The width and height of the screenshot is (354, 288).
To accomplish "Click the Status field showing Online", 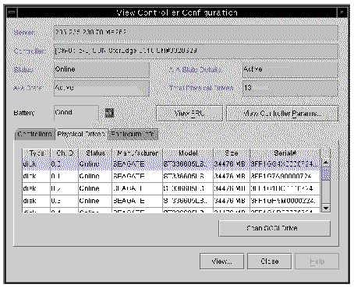I will (x=101, y=69).
